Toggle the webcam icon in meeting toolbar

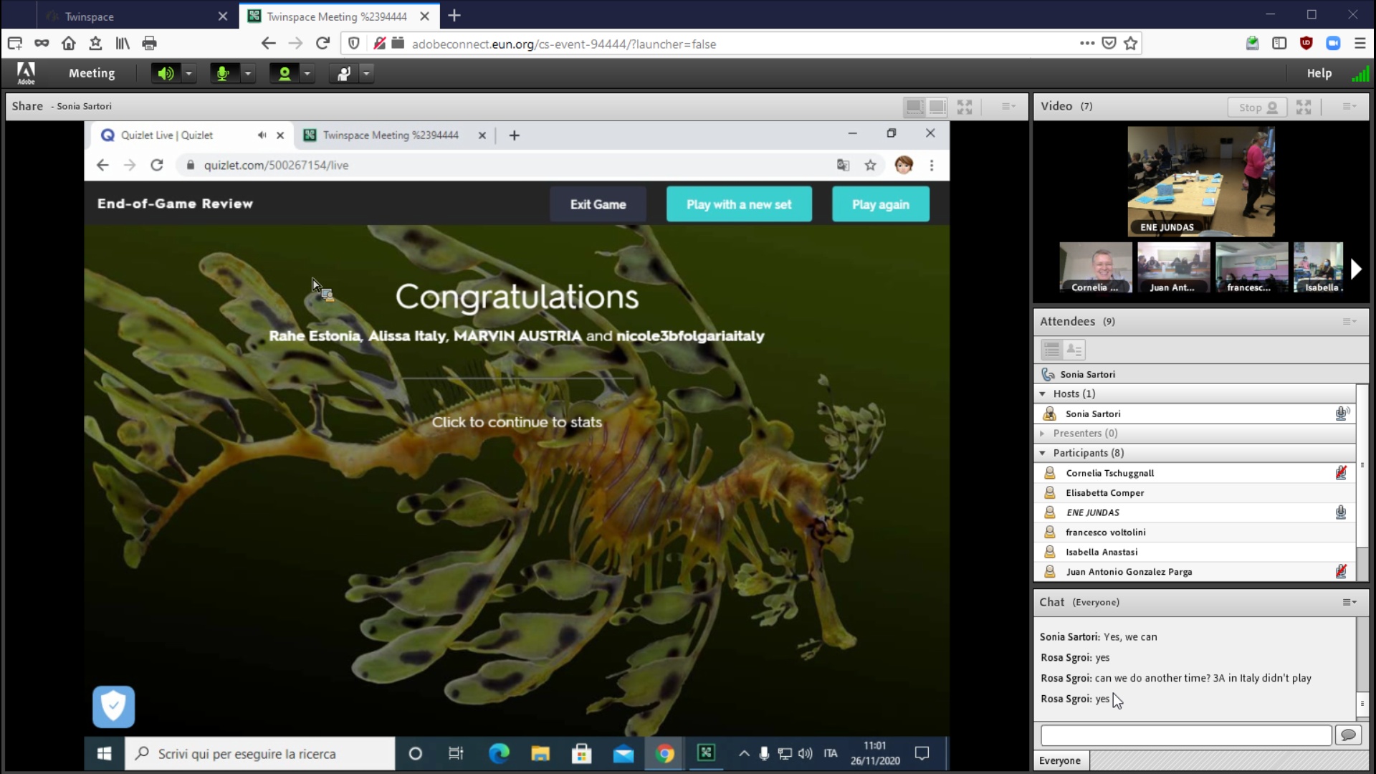pos(285,73)
